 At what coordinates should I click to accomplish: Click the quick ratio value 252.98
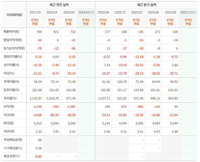point(37,90)
